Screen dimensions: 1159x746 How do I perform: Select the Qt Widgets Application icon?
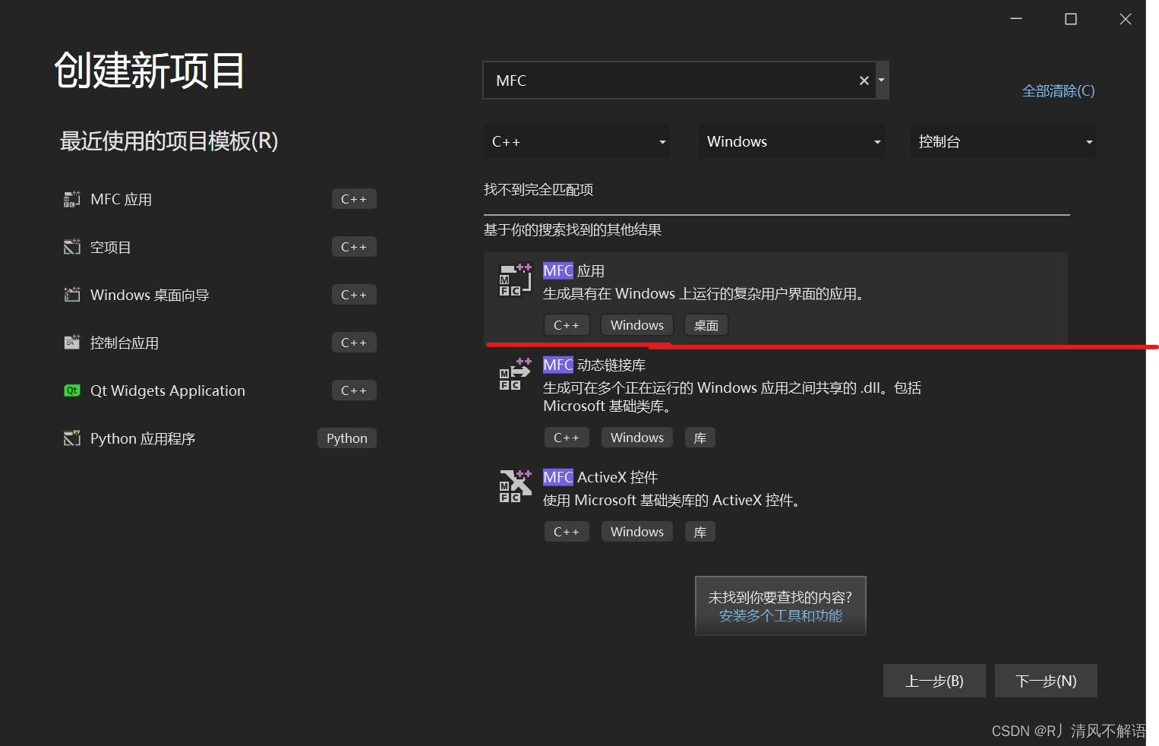point(71,390)
